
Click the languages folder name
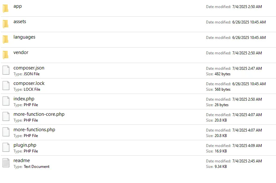click(24, 37)
